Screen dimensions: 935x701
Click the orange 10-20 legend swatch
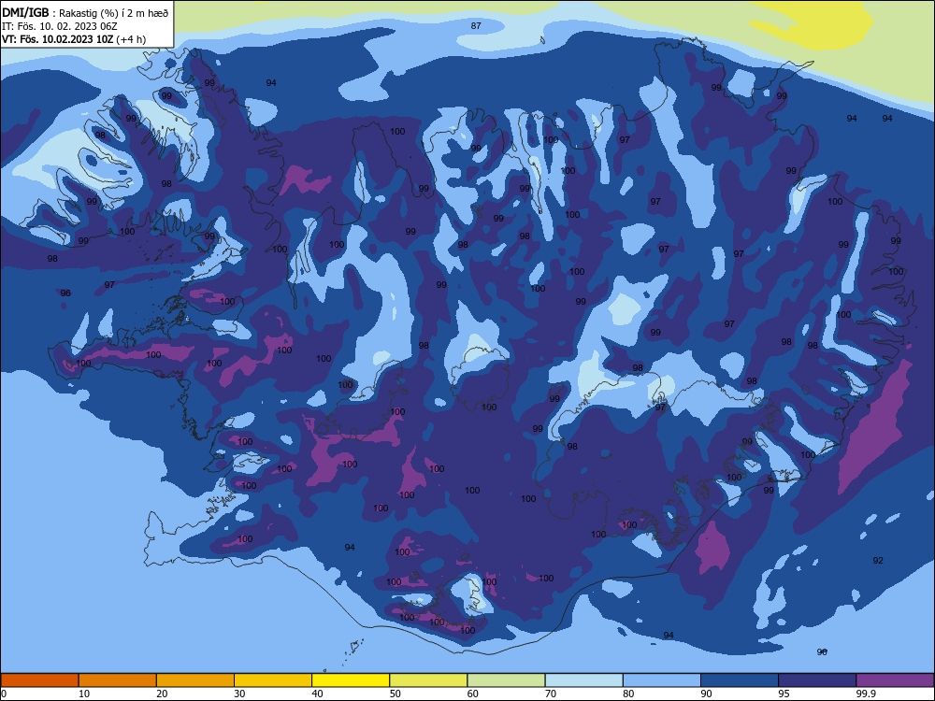[118, 680]
